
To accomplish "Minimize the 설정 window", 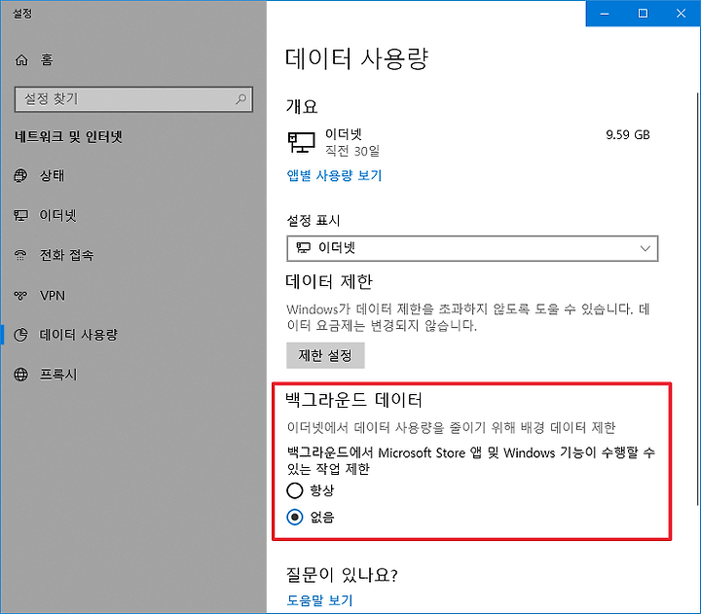I will coord(605,14).
